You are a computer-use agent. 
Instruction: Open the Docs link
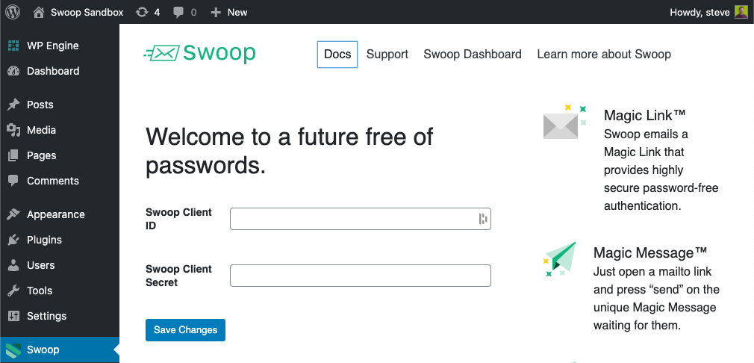[x=337, y=55]
